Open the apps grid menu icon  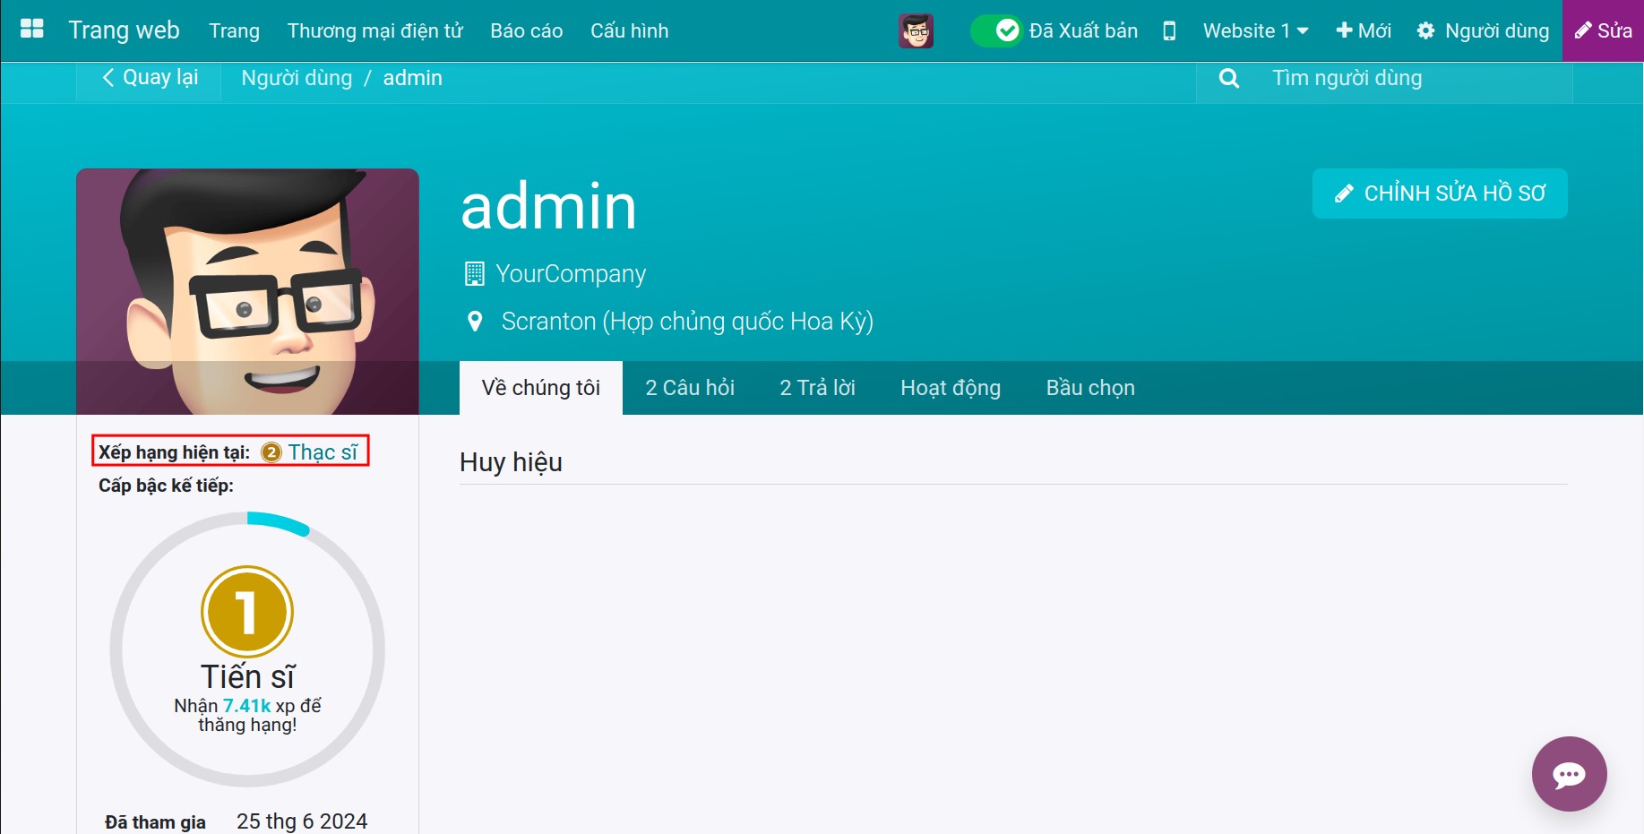pyautogui.click(x=32, y=30)
